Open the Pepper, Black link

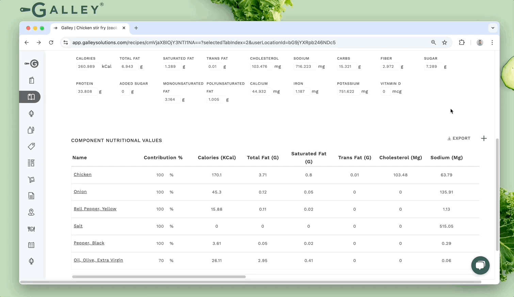pos(89,243)
